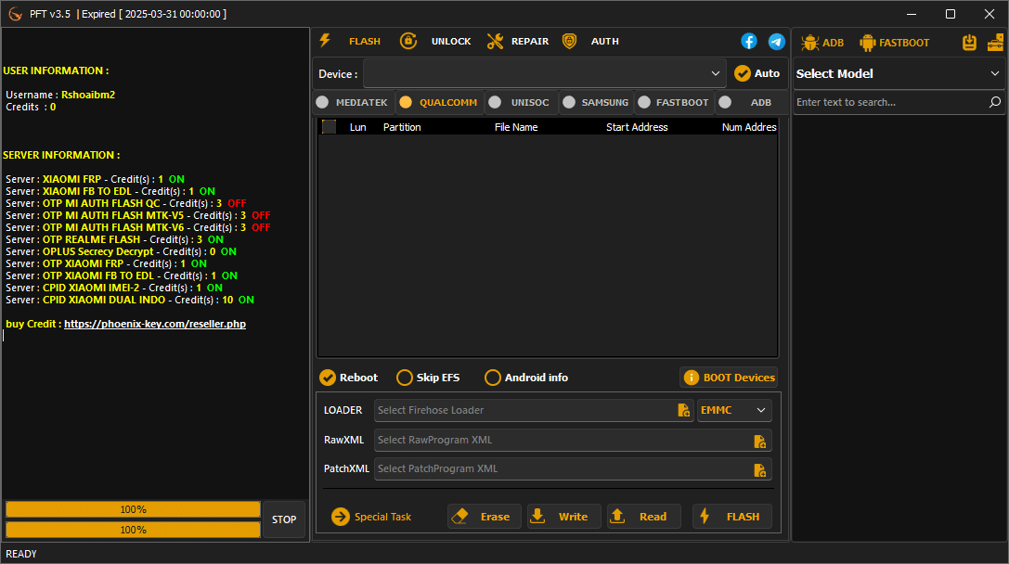
Task: Enable the Skip EFS option
Action: 405,378
